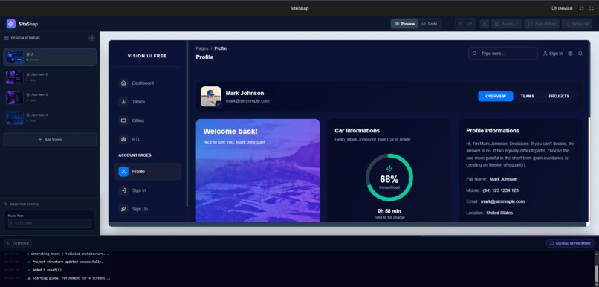This screenshot has width=599, height=287.
Task: Select the /screen-3 thumbnail
Action: click(15, 97)
